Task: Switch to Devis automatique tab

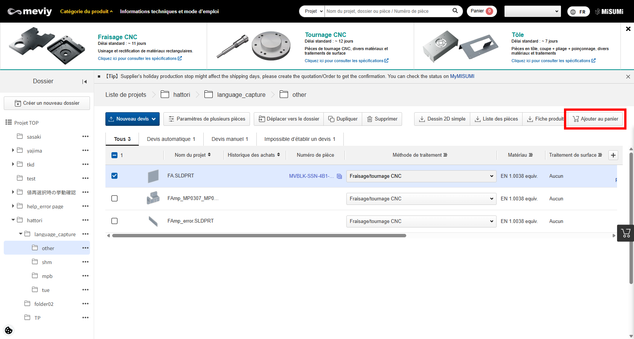Action: point(171,139)
